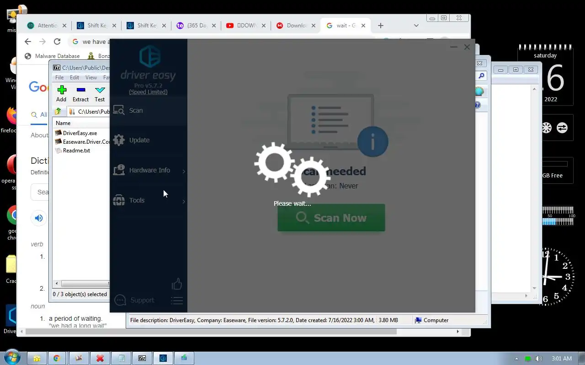Open the Driver Easy hamburger menu icon
This screenshot has height=365, width=585.
[177, 300]
